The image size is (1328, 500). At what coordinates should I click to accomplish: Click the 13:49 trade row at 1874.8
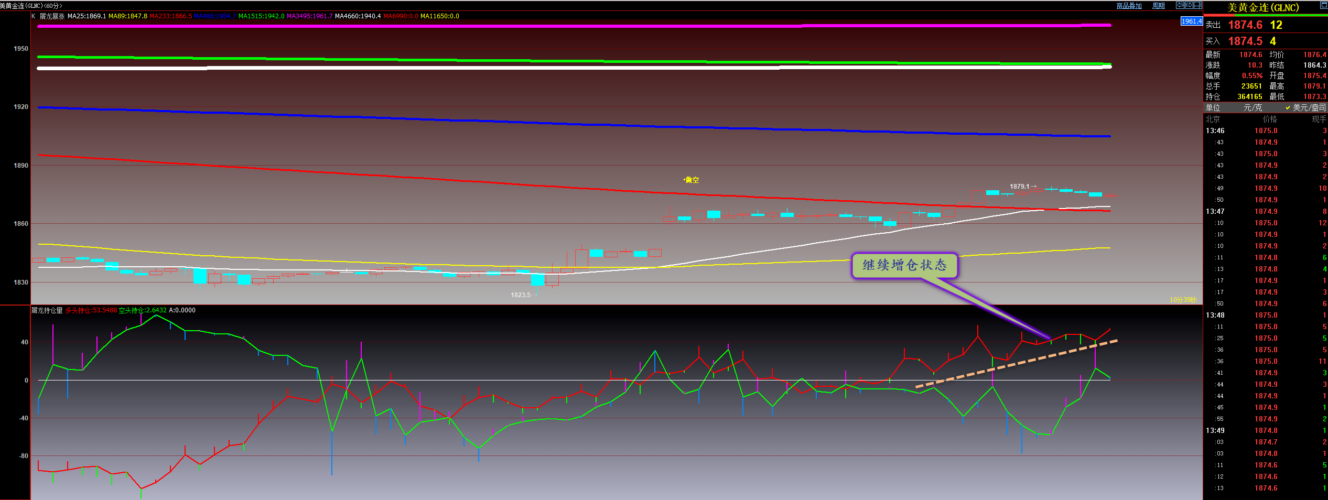pos(1266,430)
